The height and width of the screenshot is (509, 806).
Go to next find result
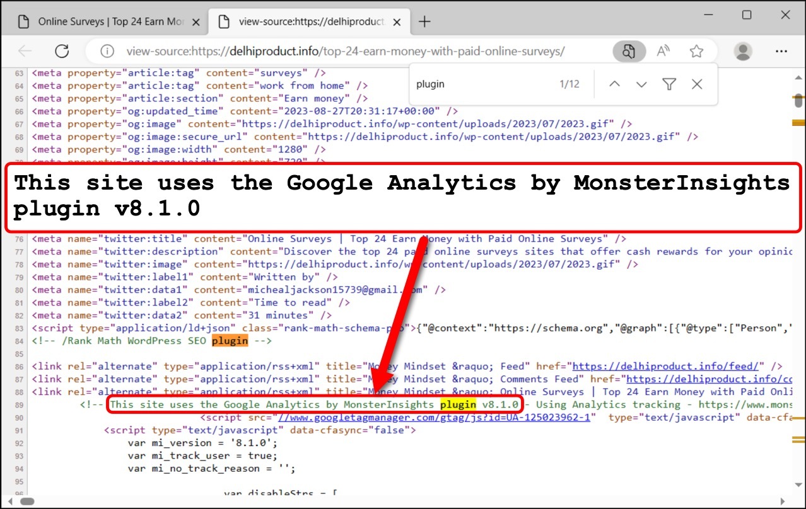pyautogui.click(x=641, y=84)
